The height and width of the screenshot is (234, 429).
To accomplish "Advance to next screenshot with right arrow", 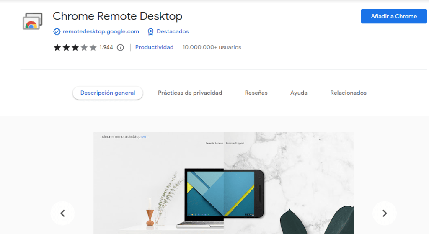I will 384,213.
